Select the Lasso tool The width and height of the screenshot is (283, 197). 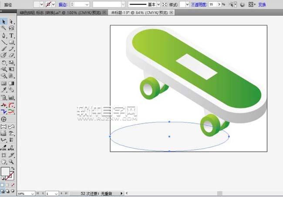(11, 28)
